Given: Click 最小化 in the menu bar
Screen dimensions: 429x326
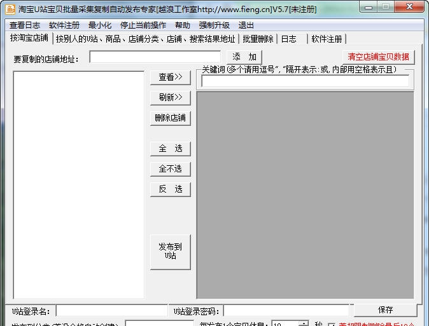Looking at the screenshot, I should pos(100,25).
